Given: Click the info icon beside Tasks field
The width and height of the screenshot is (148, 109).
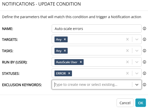Looking at the screenshot, I should point(144,51).
